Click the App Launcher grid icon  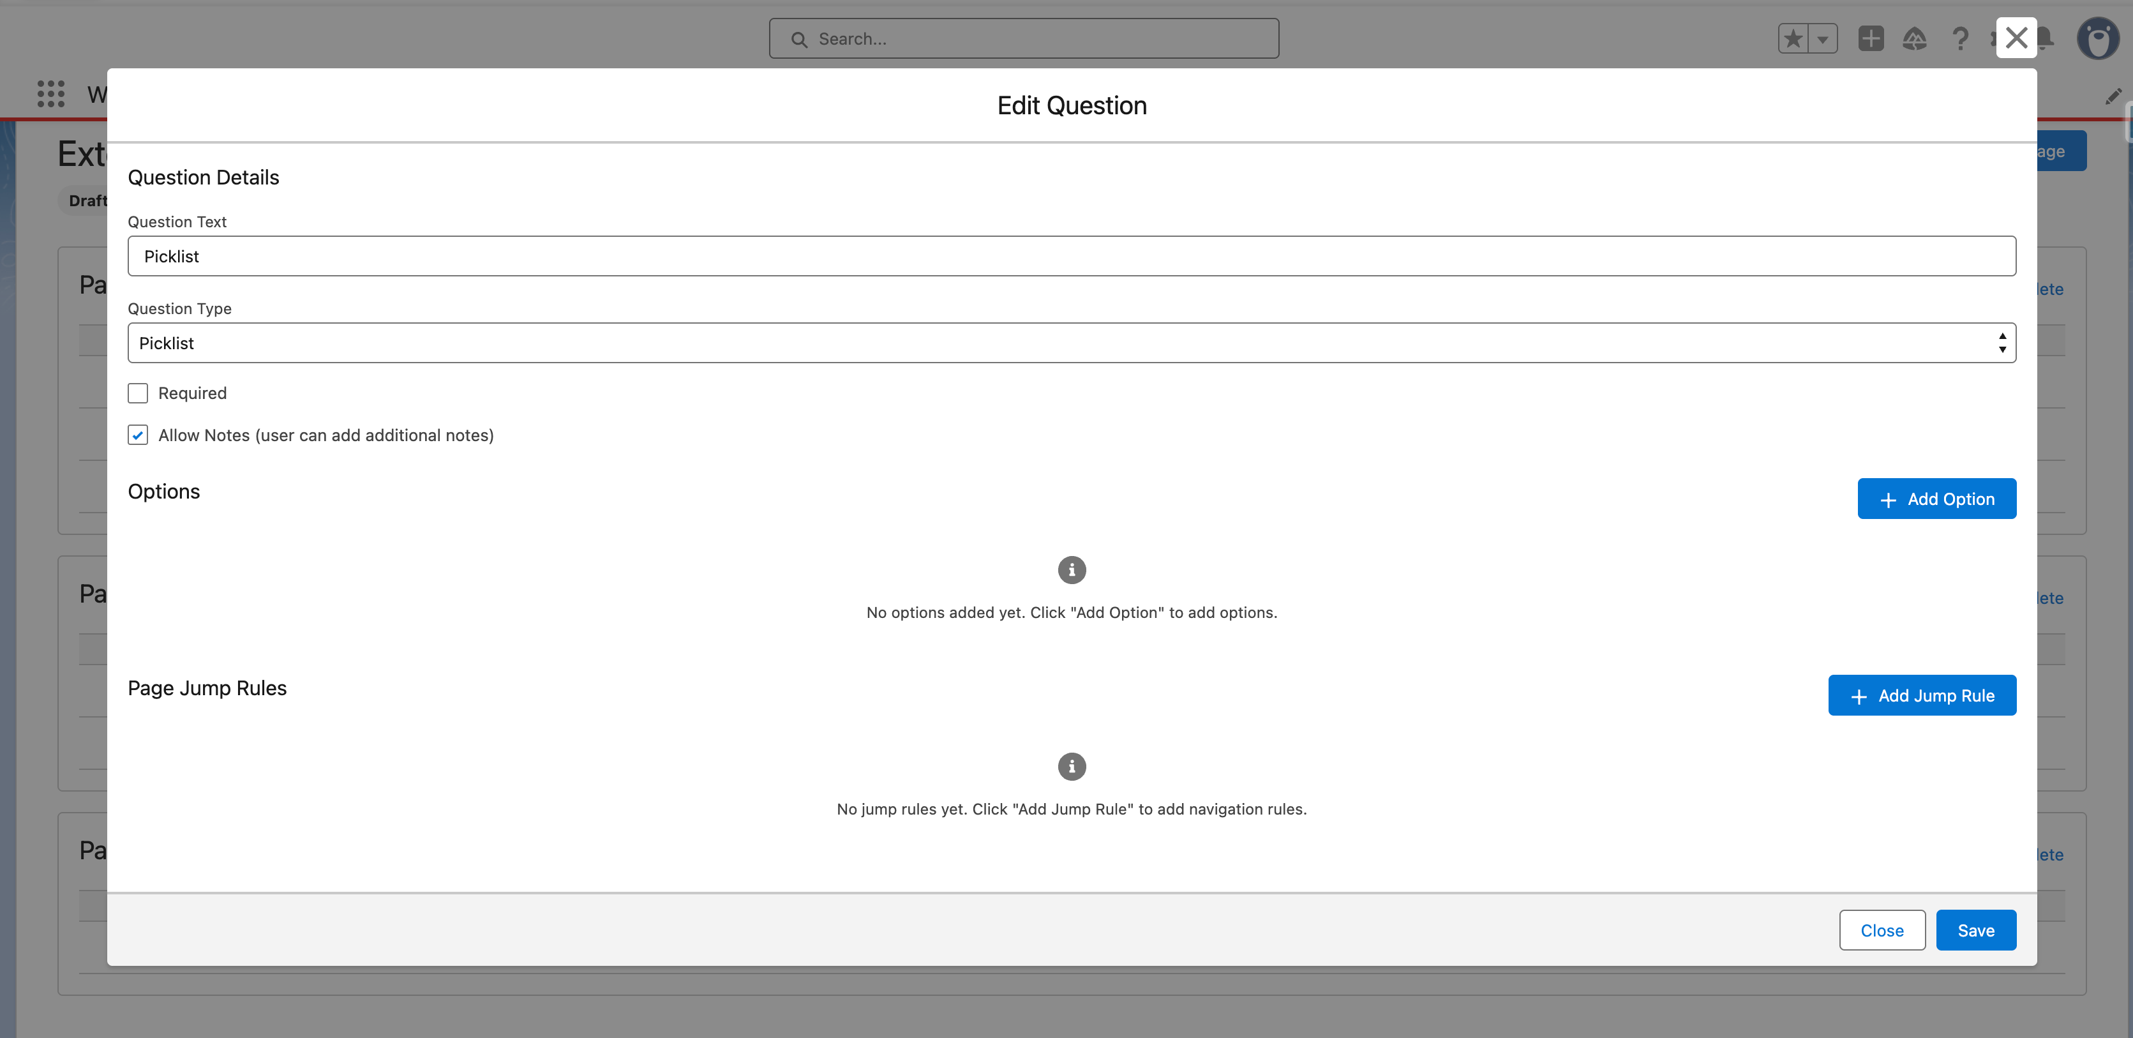50,94
